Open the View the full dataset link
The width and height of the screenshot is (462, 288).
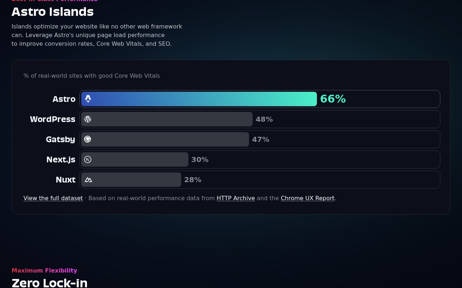(53, 198)
